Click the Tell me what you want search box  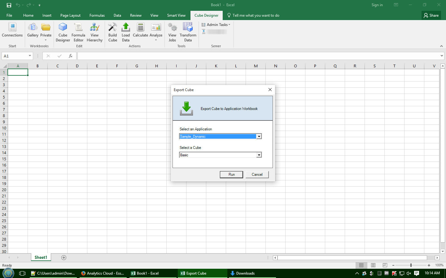[253, 15]
